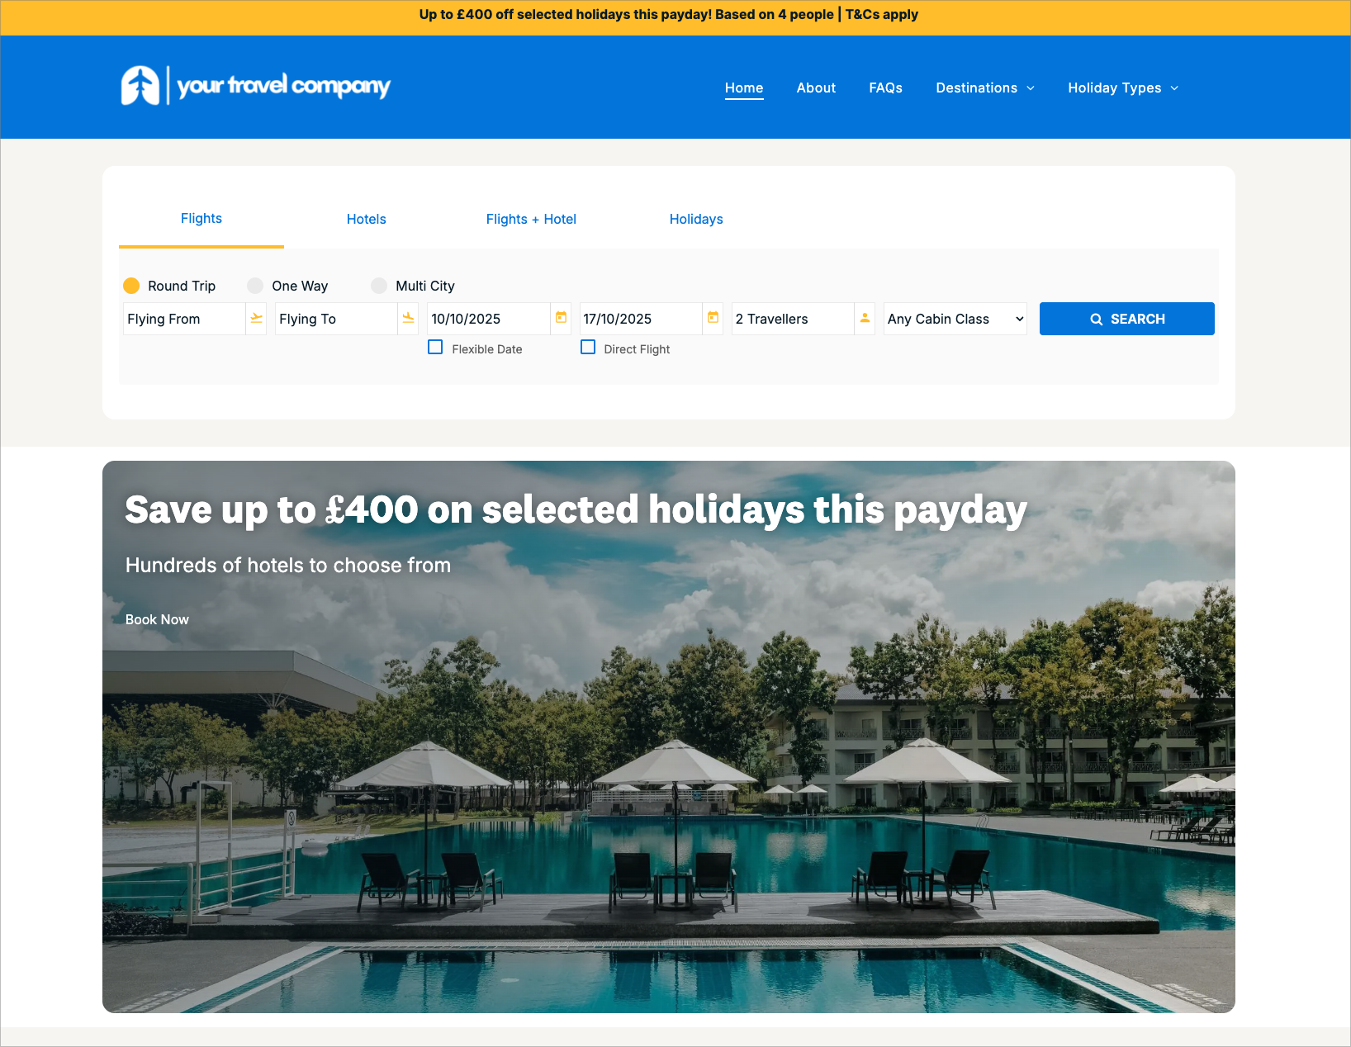Open the Any Cabin Class dropdown

click(955, 319)
